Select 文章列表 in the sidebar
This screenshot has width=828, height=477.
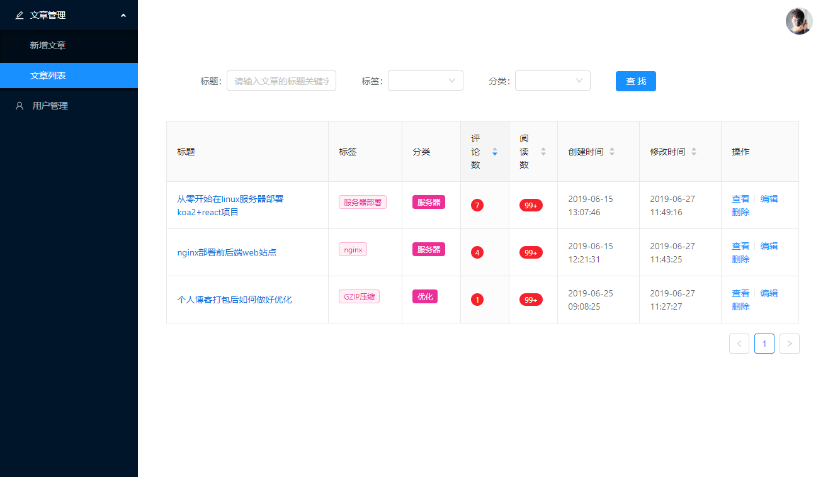coord(69,76)
